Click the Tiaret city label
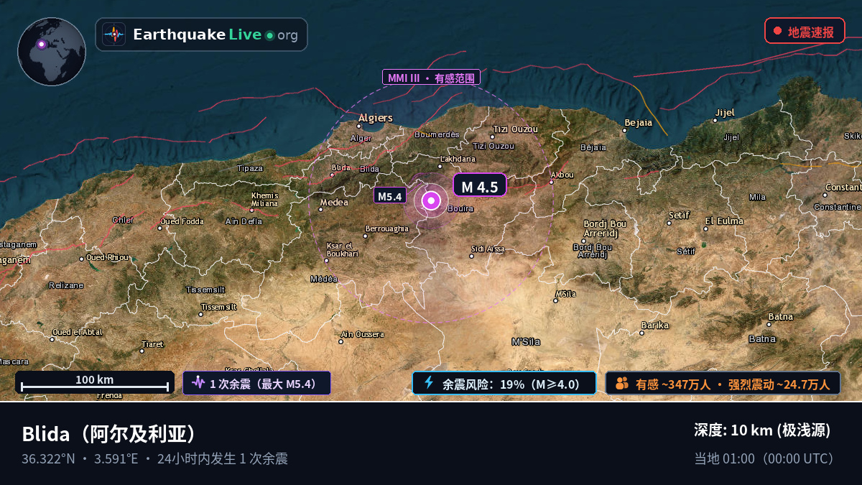Image resolution: width=862 pixels, height=485 pixels. click(x=153, y=344)
